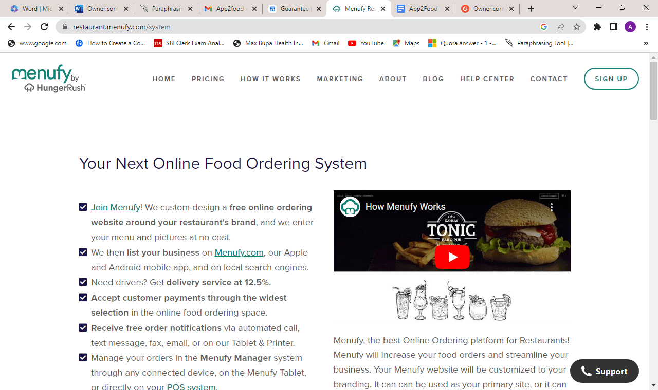658x390 pixels.
Task: Click the cocktail drinks illustration
Action: 452,301
